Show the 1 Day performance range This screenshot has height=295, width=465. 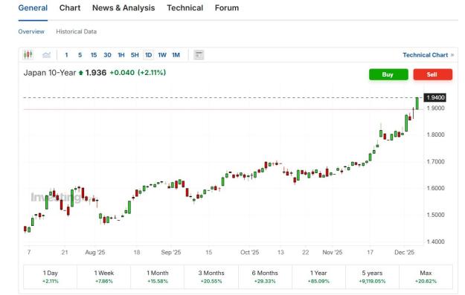[x=51, y=276]
